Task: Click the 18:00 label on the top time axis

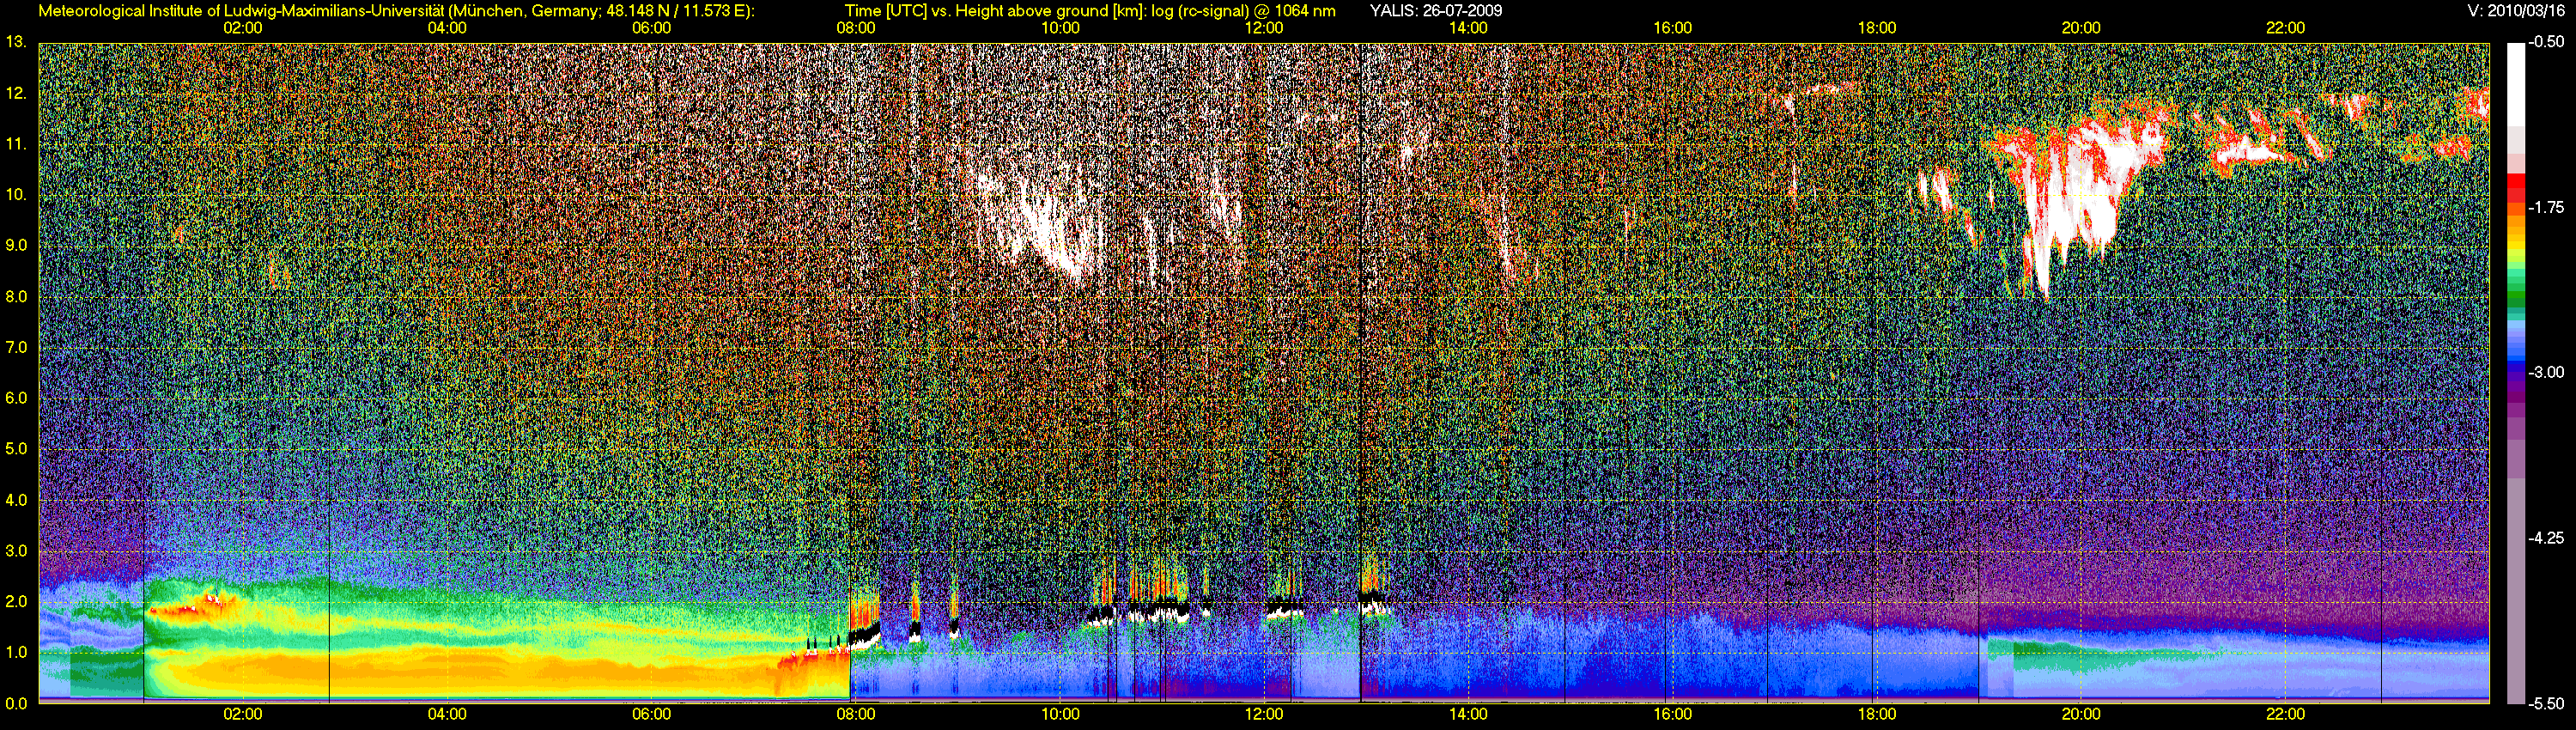Action: 1877,28
